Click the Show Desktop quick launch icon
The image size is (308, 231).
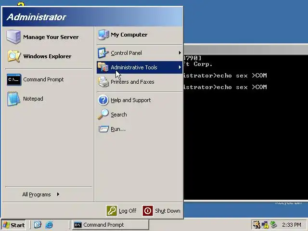pos(38,225)
